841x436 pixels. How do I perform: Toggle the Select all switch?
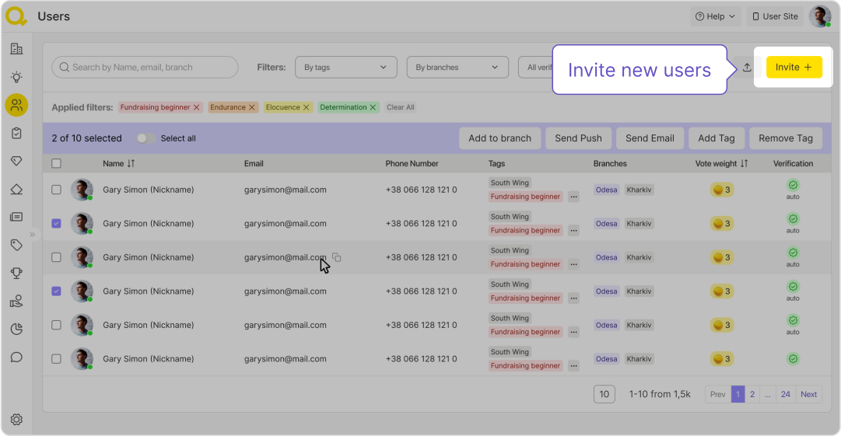pyautogui.click(x=145, y=138)
